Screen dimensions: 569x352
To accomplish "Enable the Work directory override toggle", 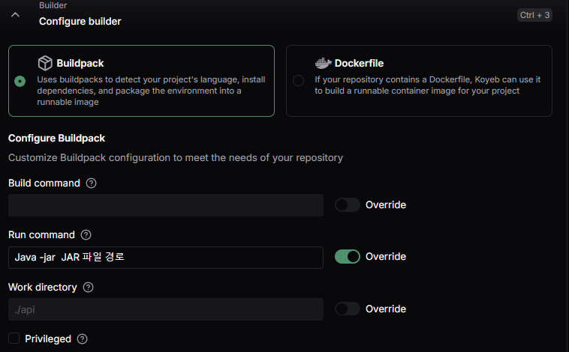I will coord(348,309).
